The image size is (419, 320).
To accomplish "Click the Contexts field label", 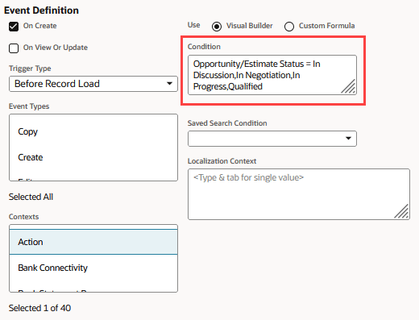I will point(23,217).
